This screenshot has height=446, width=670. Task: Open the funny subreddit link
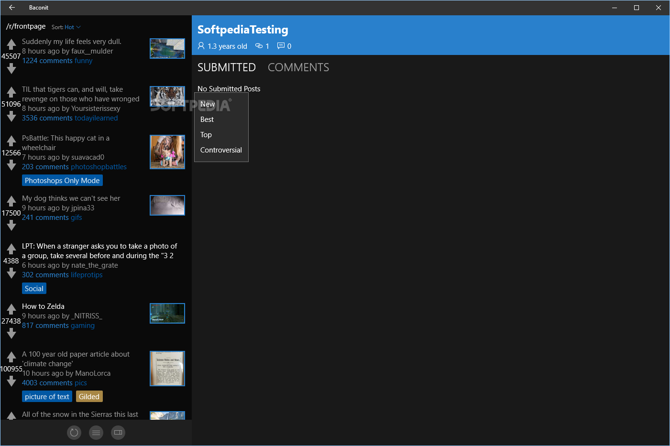click(x=84, y=61)
